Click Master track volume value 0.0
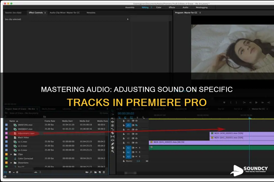This screenshot has width=274, height=182. (x=138, y=161)
